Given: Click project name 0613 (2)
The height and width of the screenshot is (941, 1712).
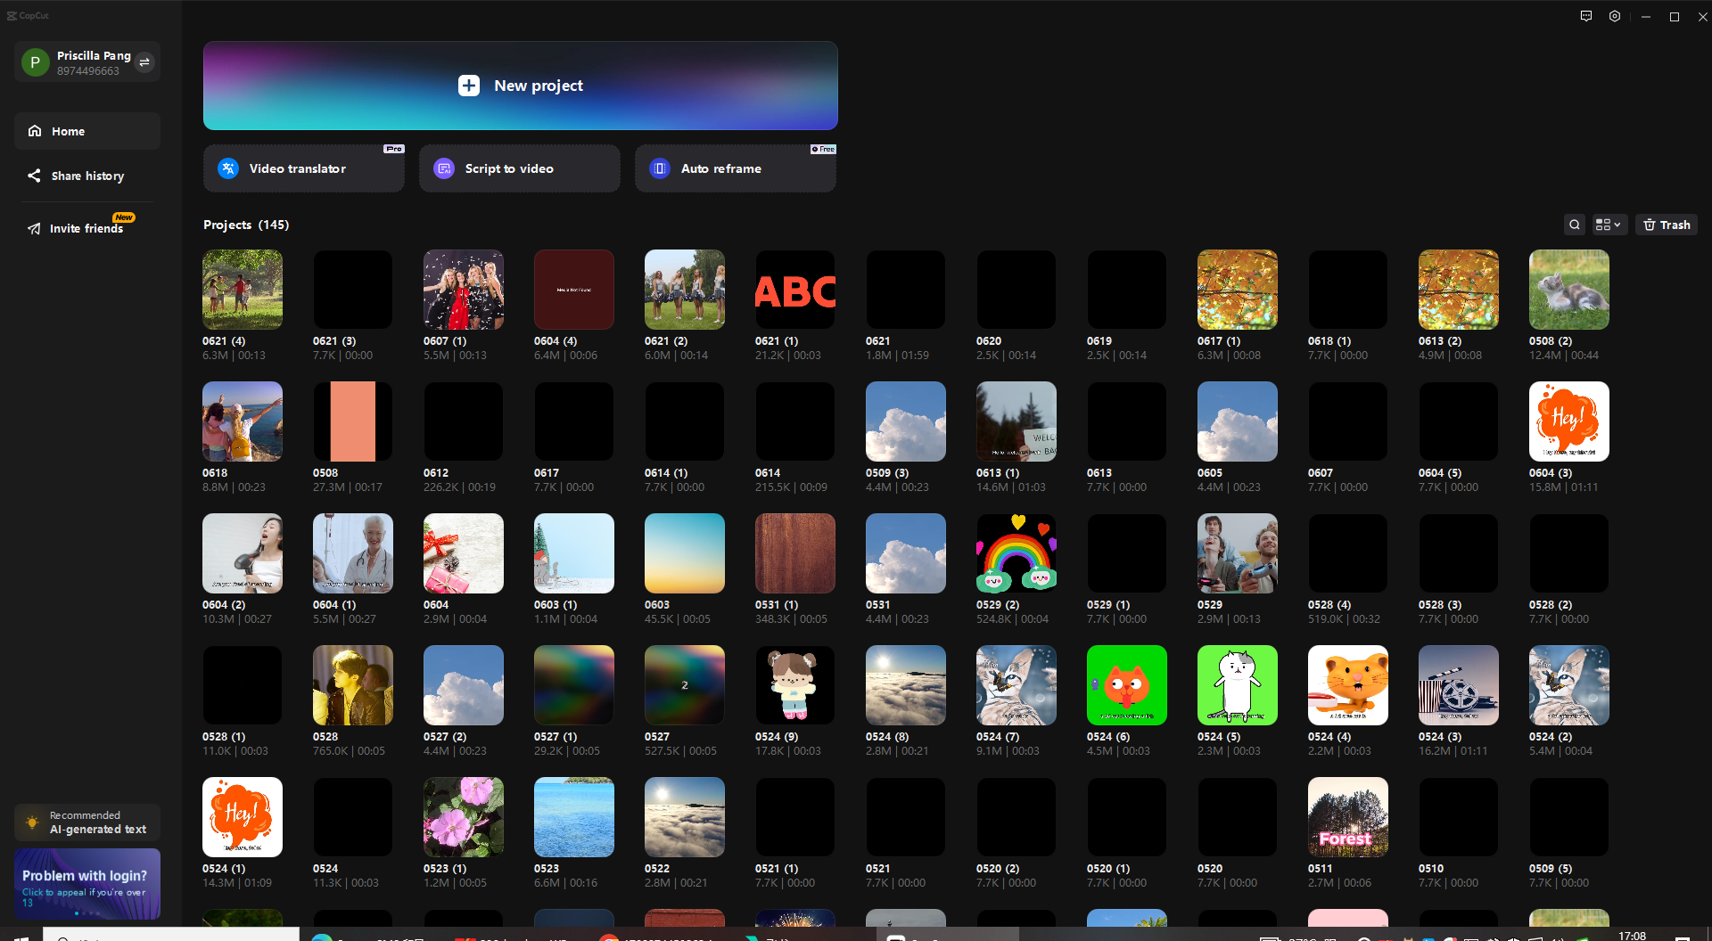Looking at the screenshot, I should point(1440,341).
